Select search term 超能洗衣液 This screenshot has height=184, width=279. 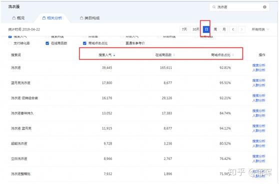(x=19, y=143)
